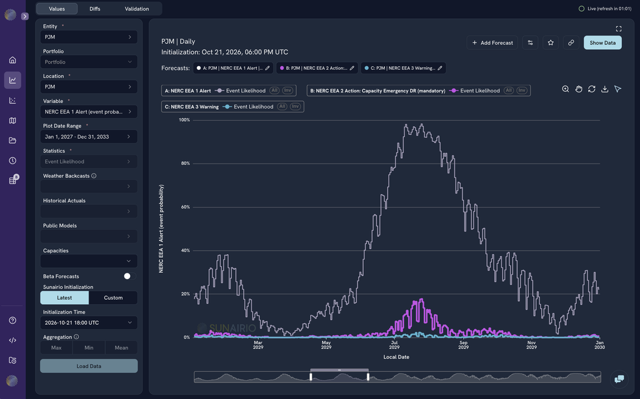Image resolution: width=640 pixels, height=399 pixels.
Task: Reset the chart with the refresh icon
Action: pos(591,89)
